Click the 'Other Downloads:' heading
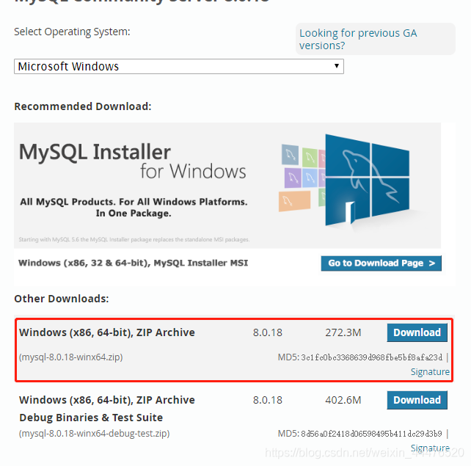 [62, 299]
